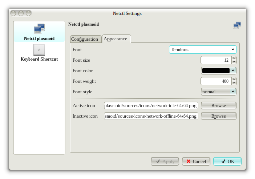Increase the Font size value
The height and width of the screenshot is (179, 255).
point(234,58)
